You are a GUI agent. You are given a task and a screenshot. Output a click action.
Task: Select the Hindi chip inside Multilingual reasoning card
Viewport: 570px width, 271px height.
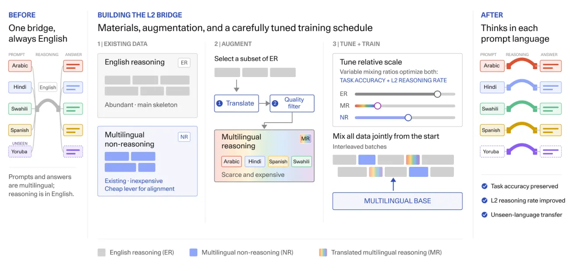click(255, 162)
